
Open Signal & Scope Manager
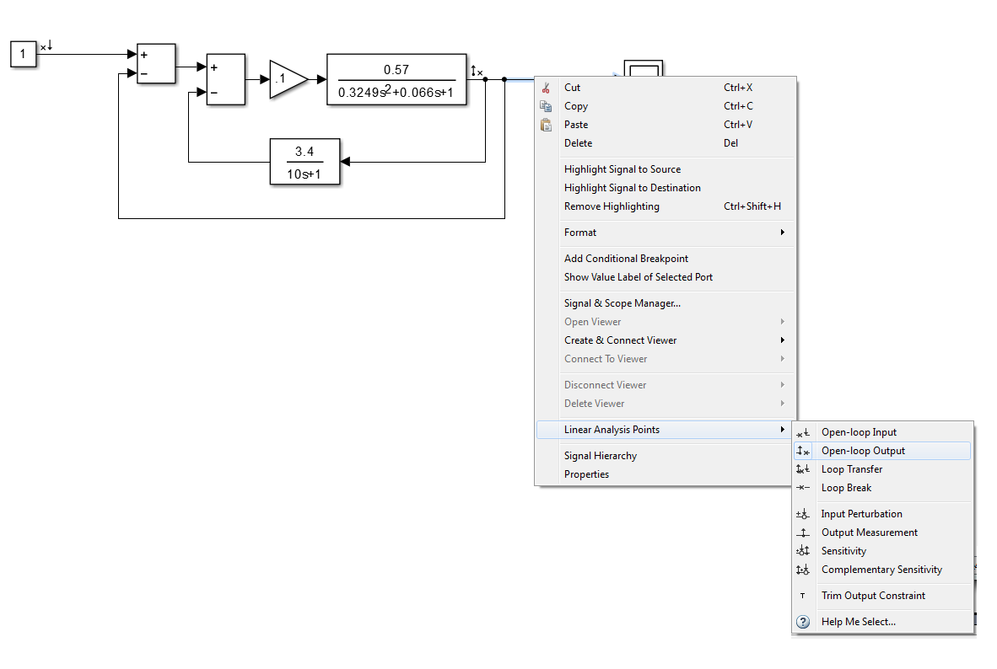coord(666,303)
